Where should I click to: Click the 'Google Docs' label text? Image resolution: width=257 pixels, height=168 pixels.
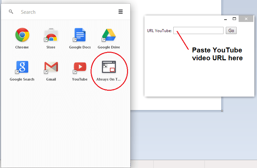80,47
